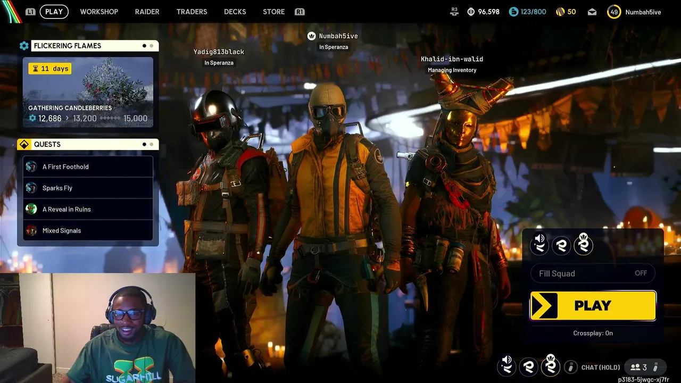Click the R1 shoulder button icon

coord(300,12)
